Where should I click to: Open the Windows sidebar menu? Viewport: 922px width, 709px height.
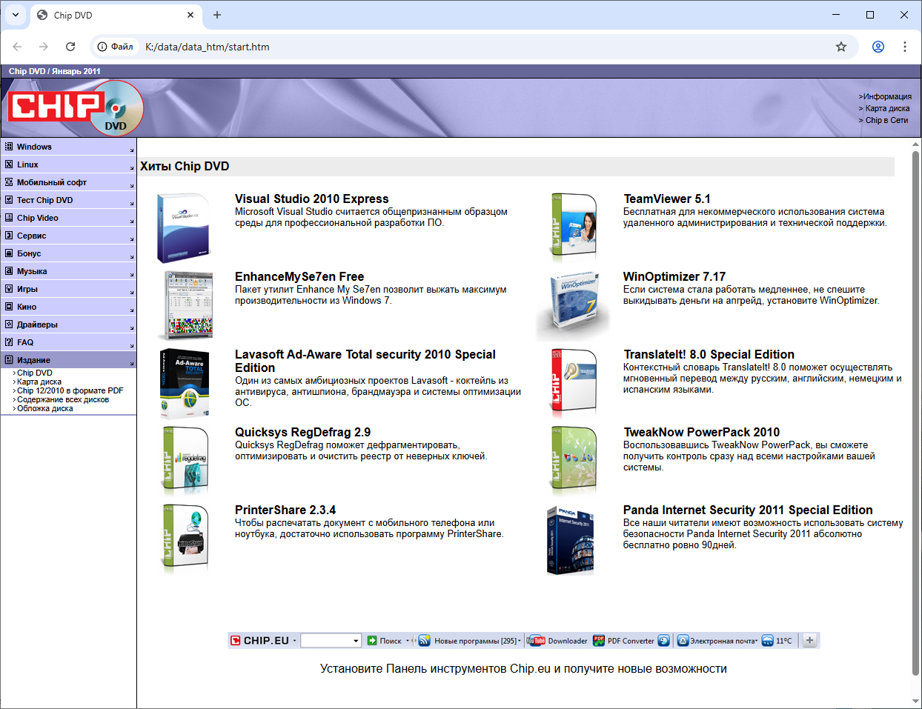(x=68, y=147)
